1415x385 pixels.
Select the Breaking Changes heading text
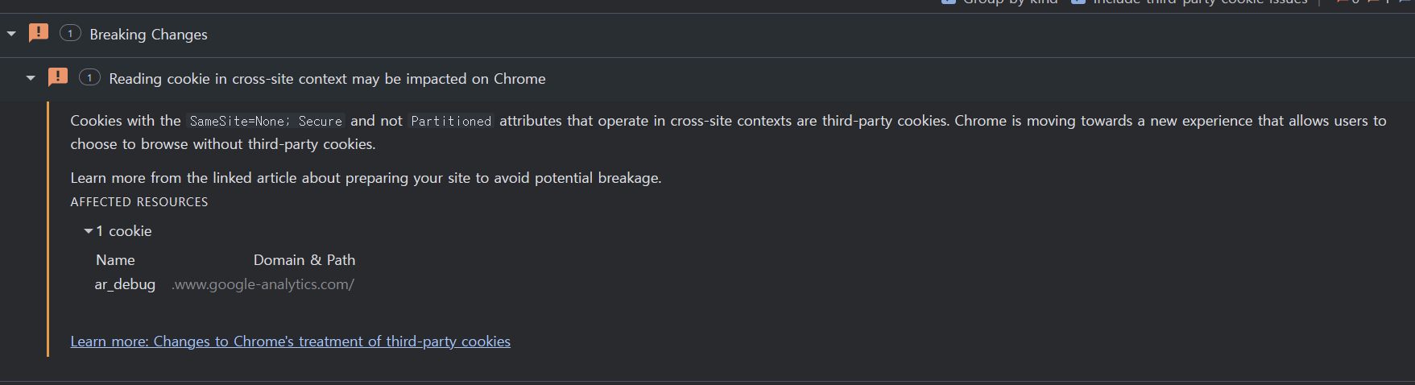click(x=148, y=35)
